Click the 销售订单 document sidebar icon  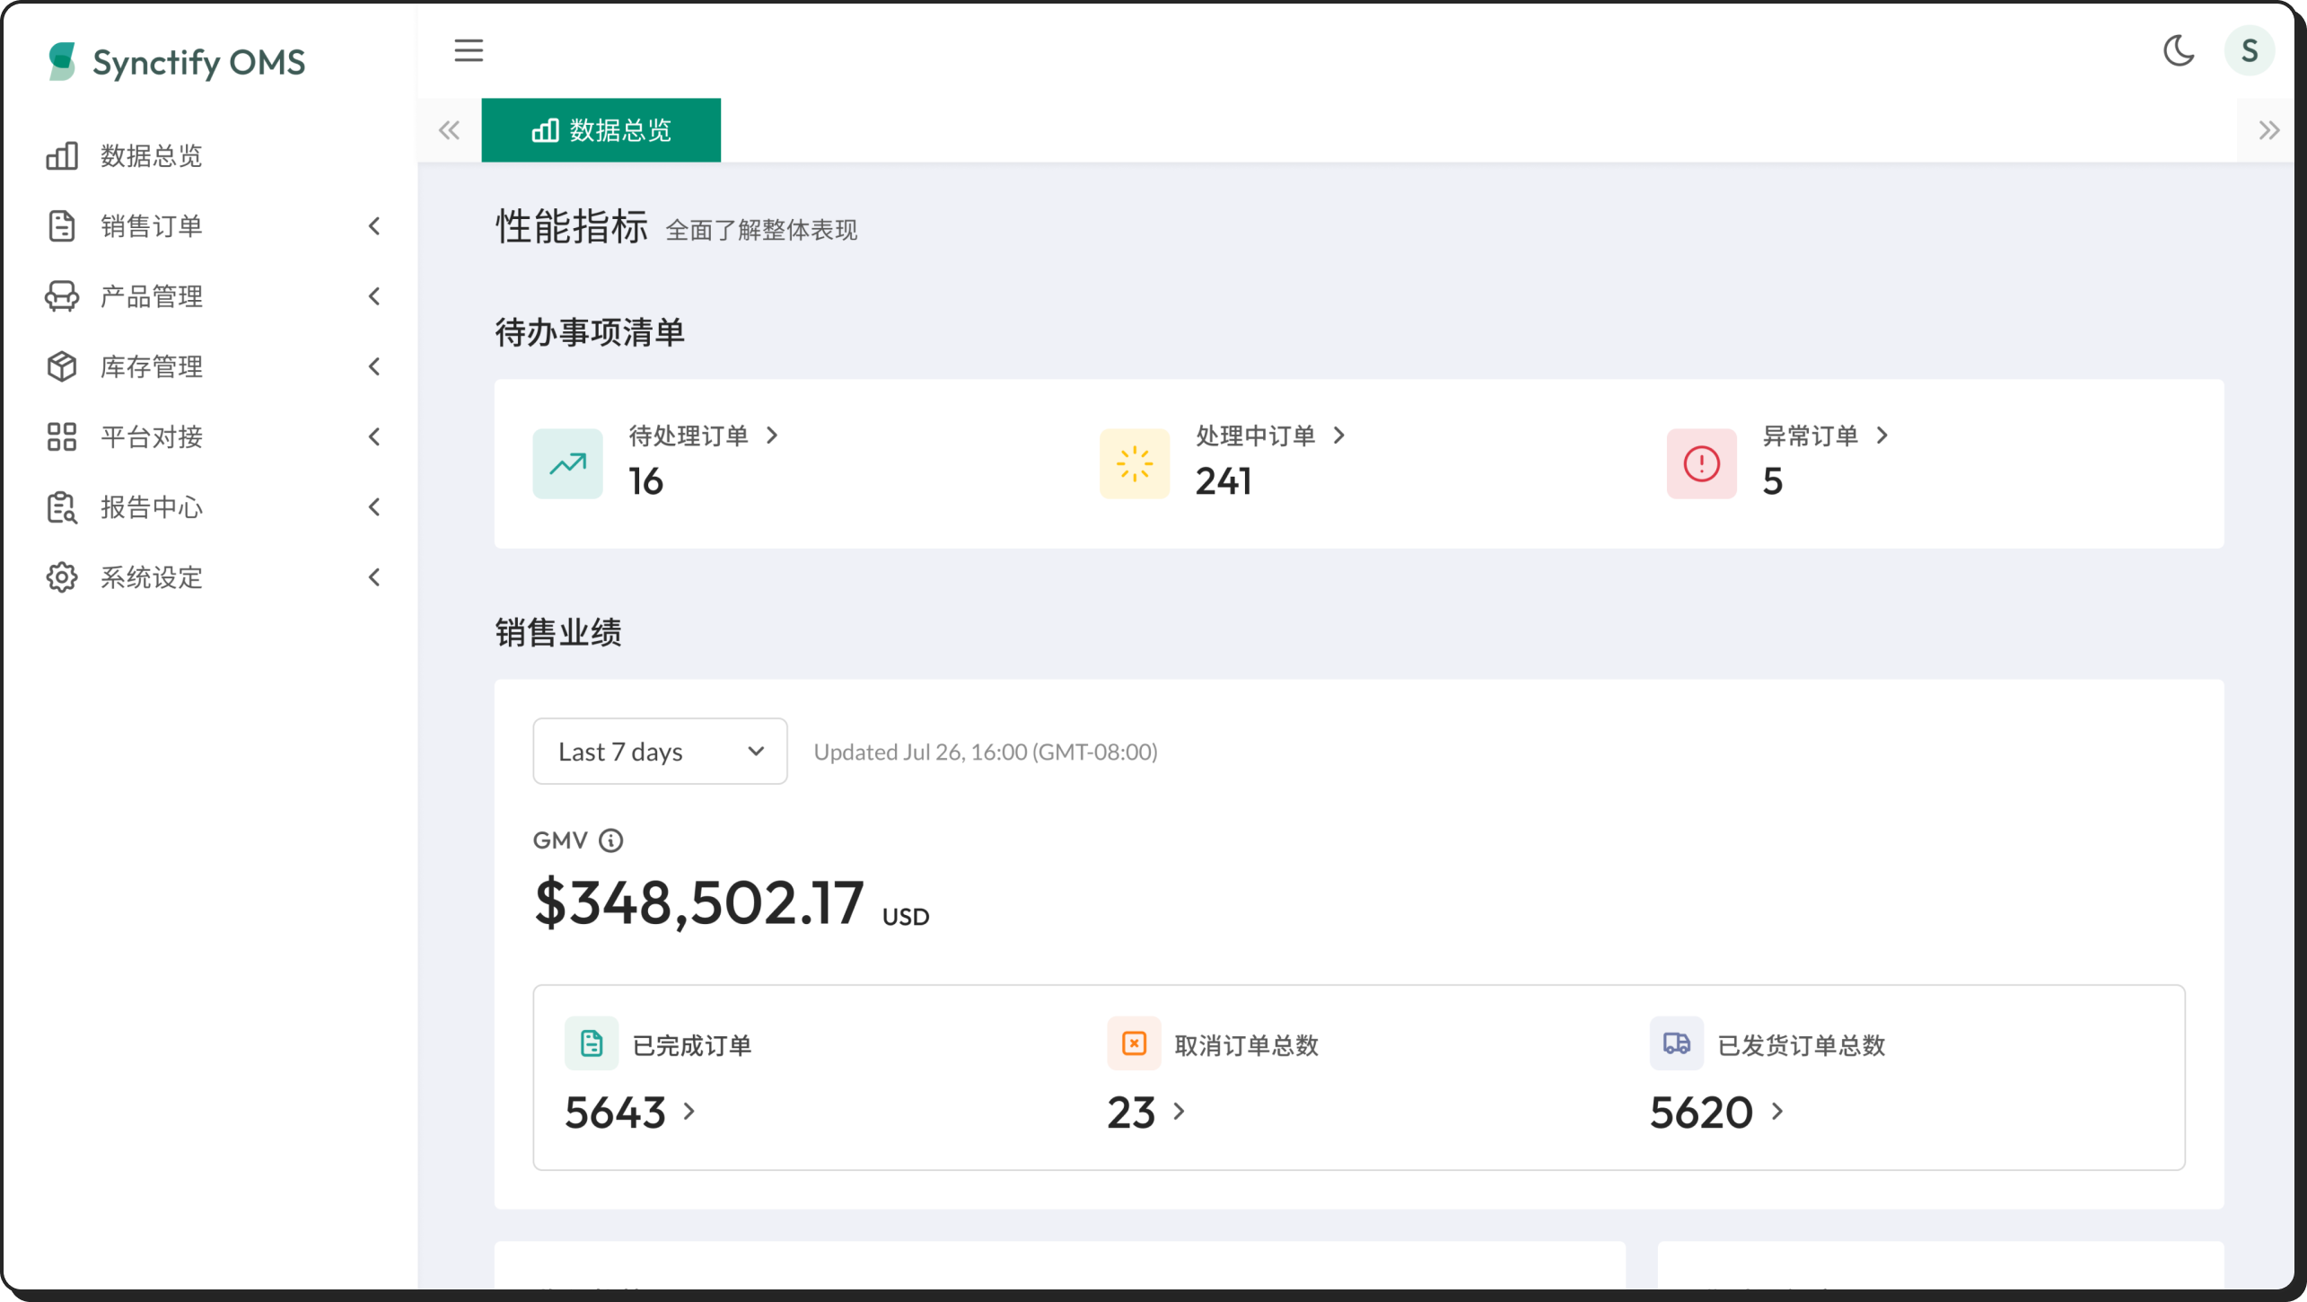(62, 225)
